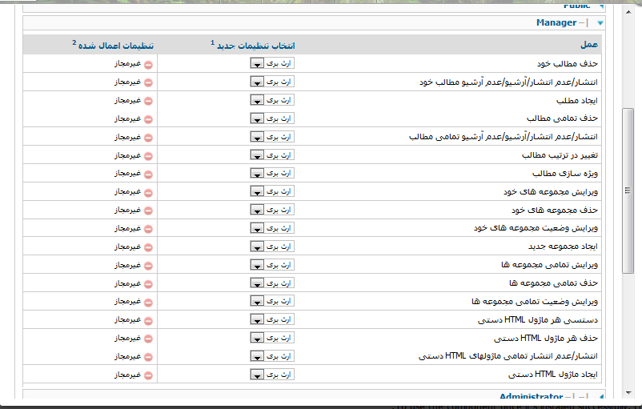Screen dimensions: 642x409
Task: Click the 'تنظیمات اعمال شده' column header
Action: coord(114,45)
